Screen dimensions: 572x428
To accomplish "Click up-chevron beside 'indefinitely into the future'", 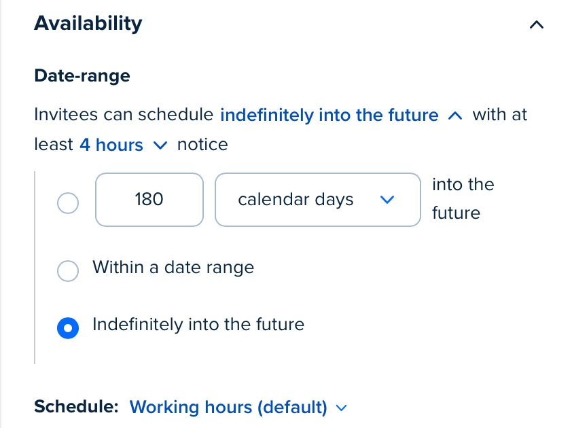I will click(x=455, y=116).
